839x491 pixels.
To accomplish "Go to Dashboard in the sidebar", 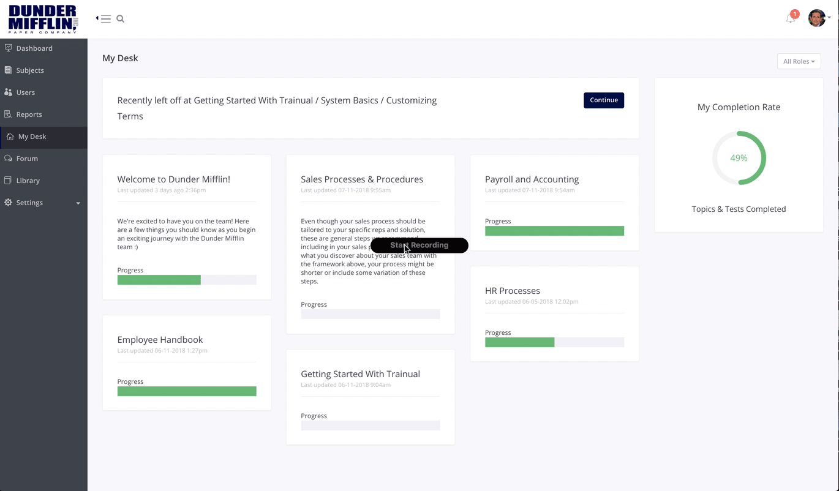I will [x=34, y=48].
